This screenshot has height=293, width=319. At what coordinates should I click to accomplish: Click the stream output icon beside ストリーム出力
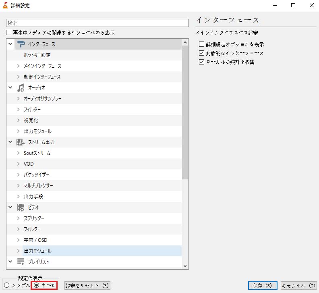click(21, 142)
